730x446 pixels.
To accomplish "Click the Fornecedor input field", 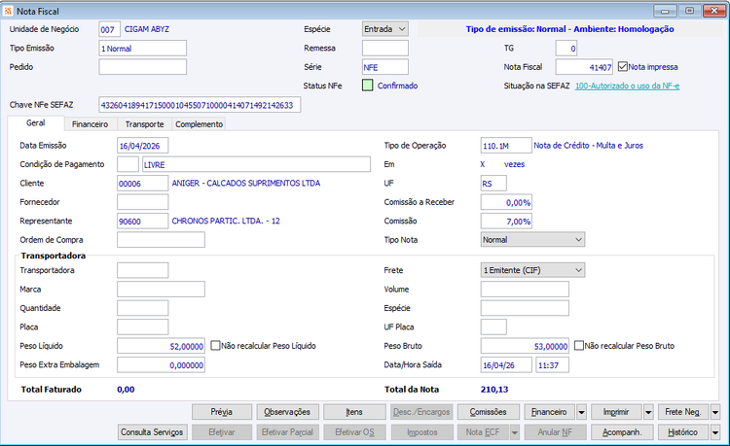I will [x=142, y=202].
